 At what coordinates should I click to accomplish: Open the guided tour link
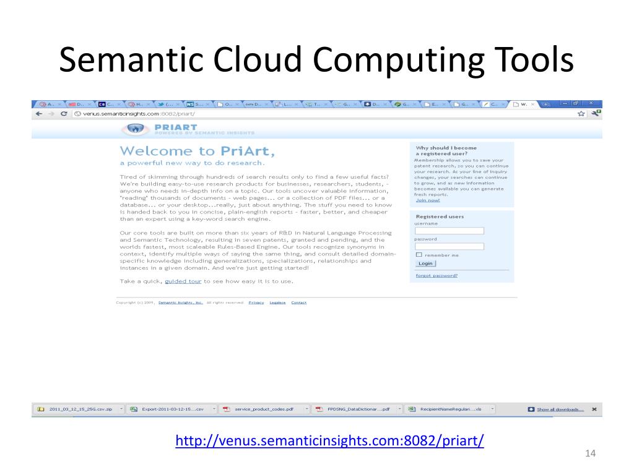(x=183, y=281)
